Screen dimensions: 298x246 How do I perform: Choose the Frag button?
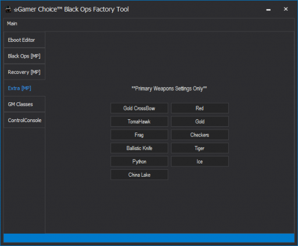(139, 135)
